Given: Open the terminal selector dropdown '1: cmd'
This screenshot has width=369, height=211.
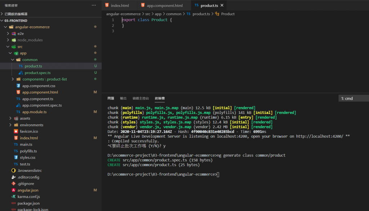Looking at the screenshot, I should (x=353, y=98).
